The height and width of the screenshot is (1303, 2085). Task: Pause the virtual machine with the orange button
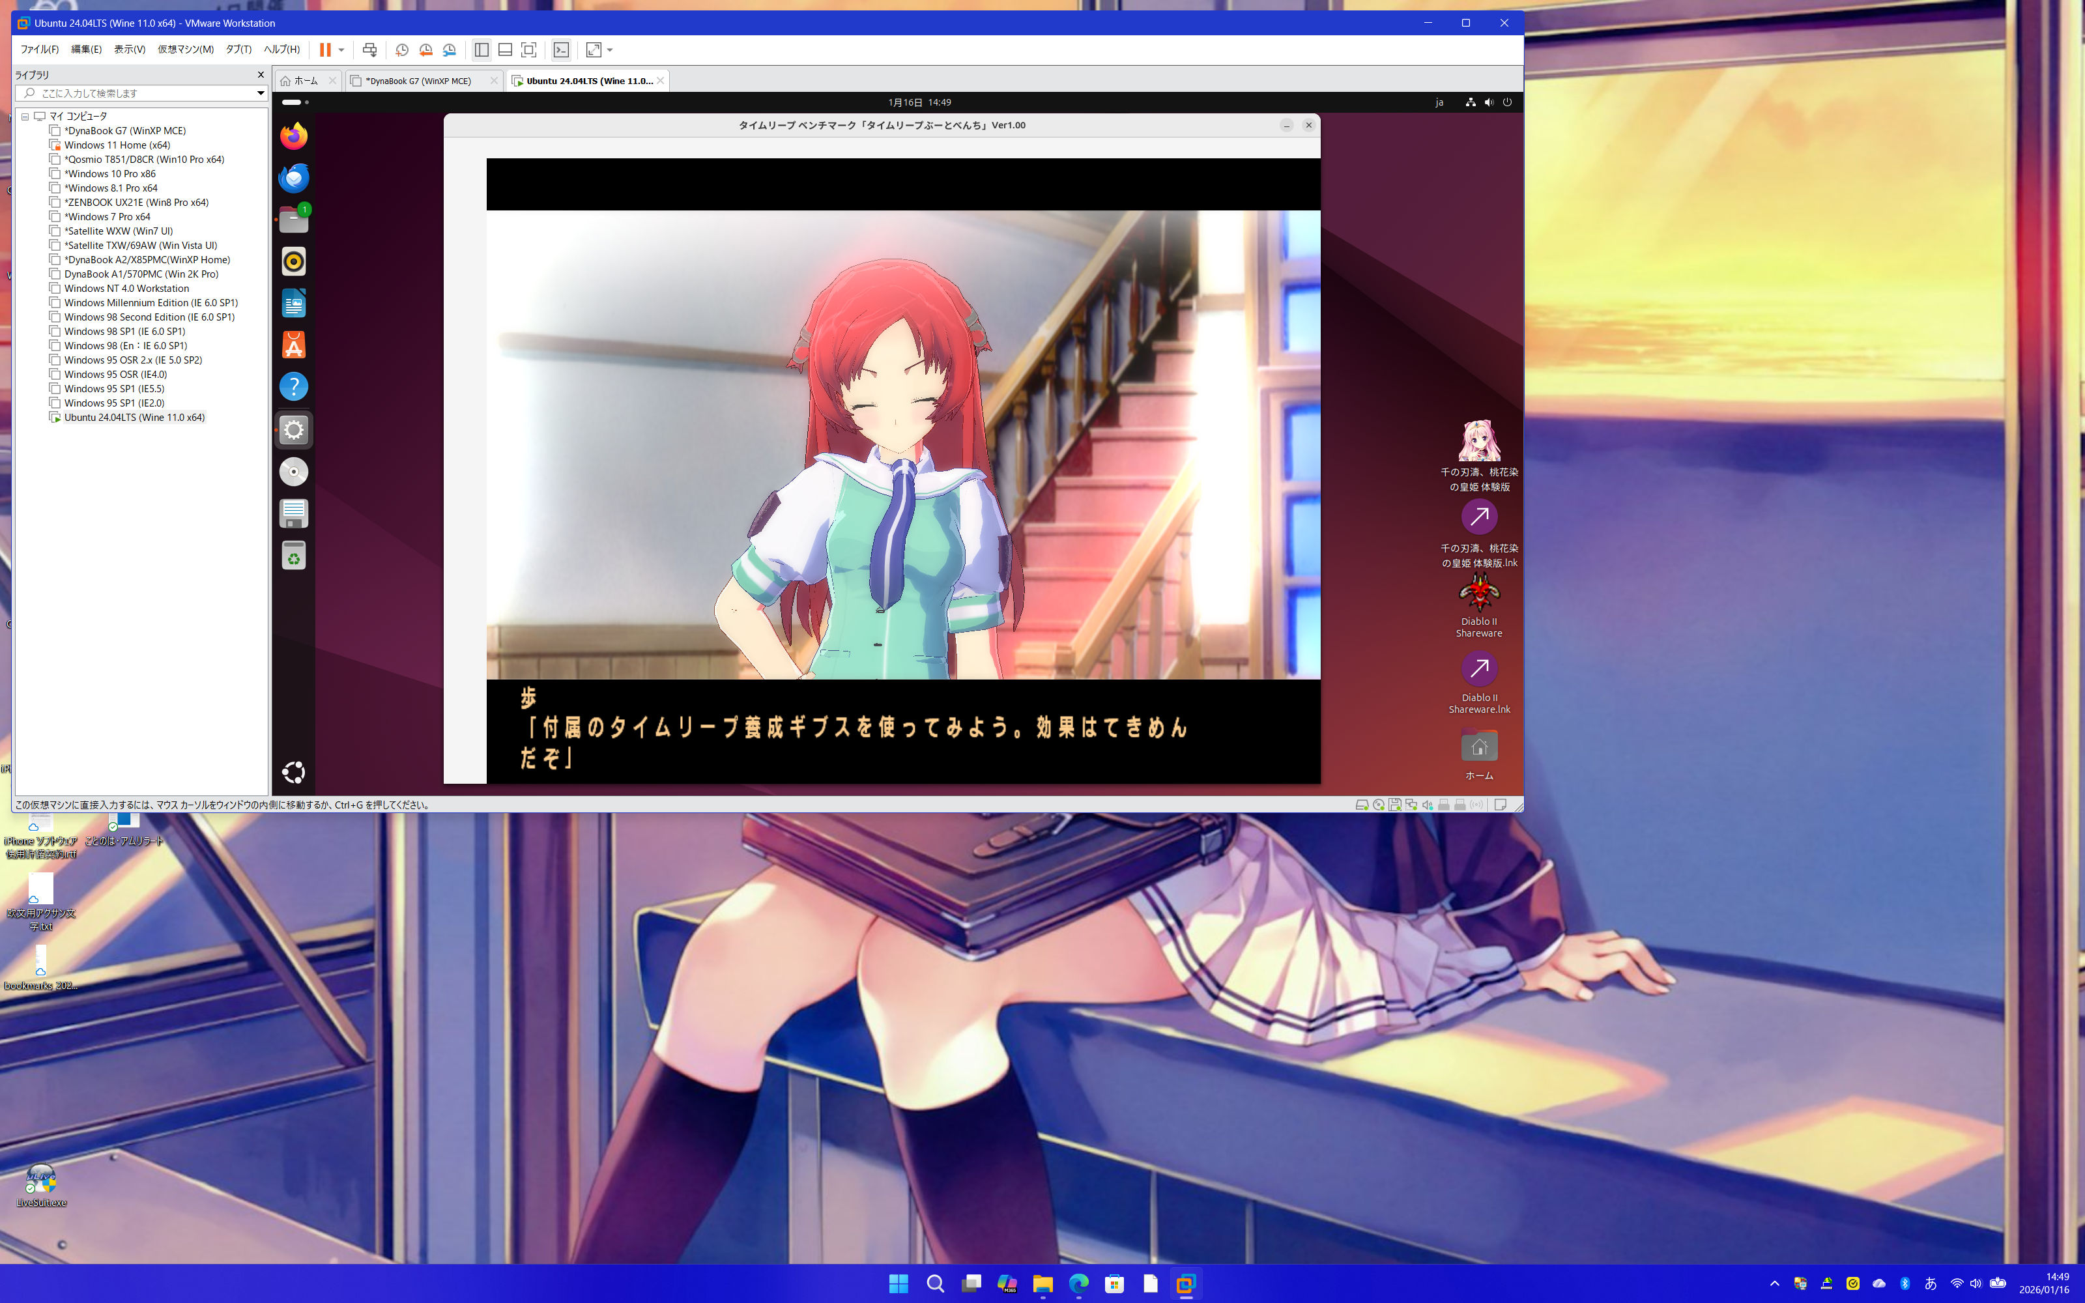point(325,50)
